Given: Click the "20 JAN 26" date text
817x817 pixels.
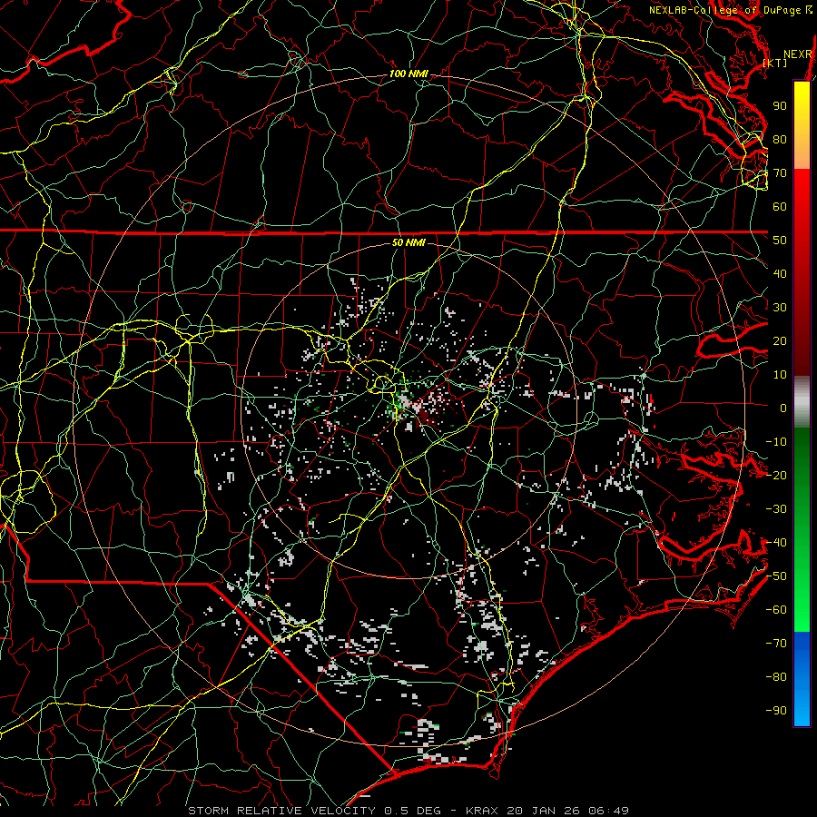Looking at the screenshot, I should (x=544, y=811).
